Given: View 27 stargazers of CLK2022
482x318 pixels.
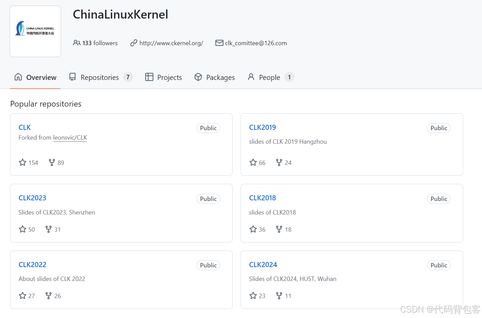Looking at the screenshot, I should [32, 296].
